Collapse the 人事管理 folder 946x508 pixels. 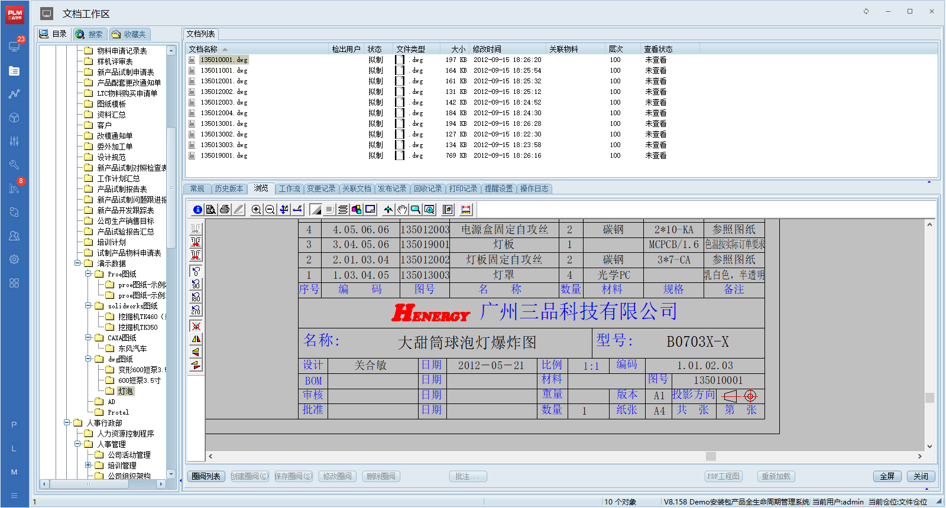77,444
